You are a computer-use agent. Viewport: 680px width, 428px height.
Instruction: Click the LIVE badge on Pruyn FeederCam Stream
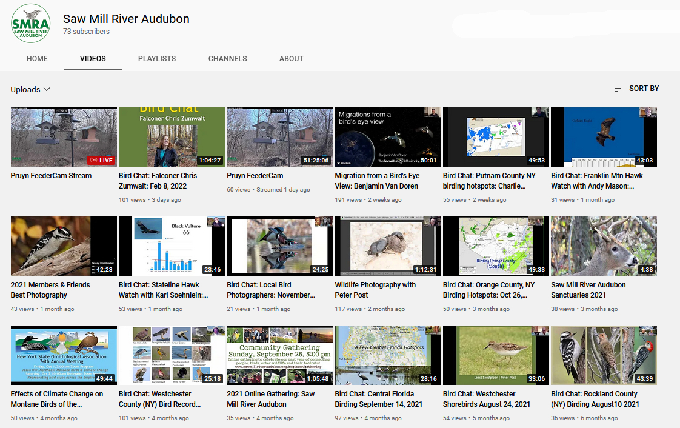click(x=101, y=161)
